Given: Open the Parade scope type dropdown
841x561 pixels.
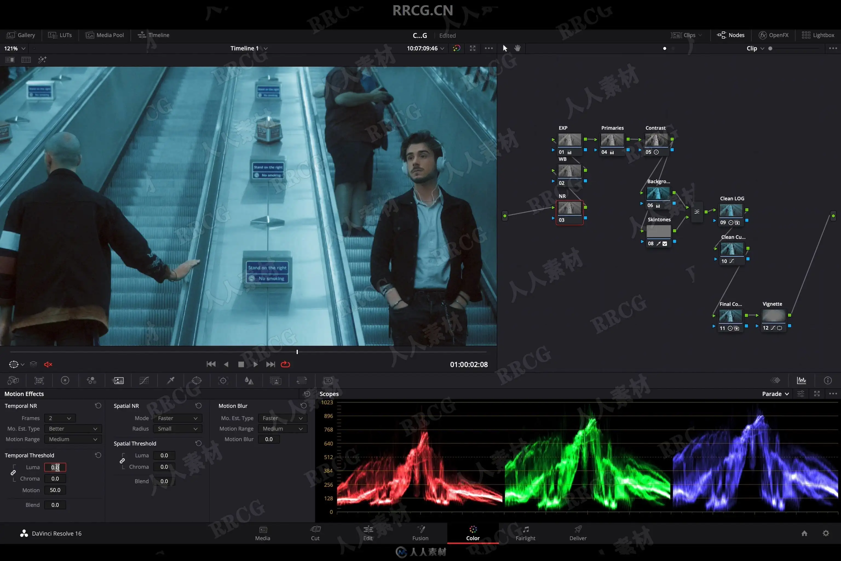Looking at the screenshot, I should [775, 394].
